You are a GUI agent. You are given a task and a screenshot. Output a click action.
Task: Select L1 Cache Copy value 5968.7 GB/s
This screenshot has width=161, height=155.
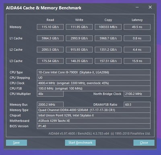108,38
